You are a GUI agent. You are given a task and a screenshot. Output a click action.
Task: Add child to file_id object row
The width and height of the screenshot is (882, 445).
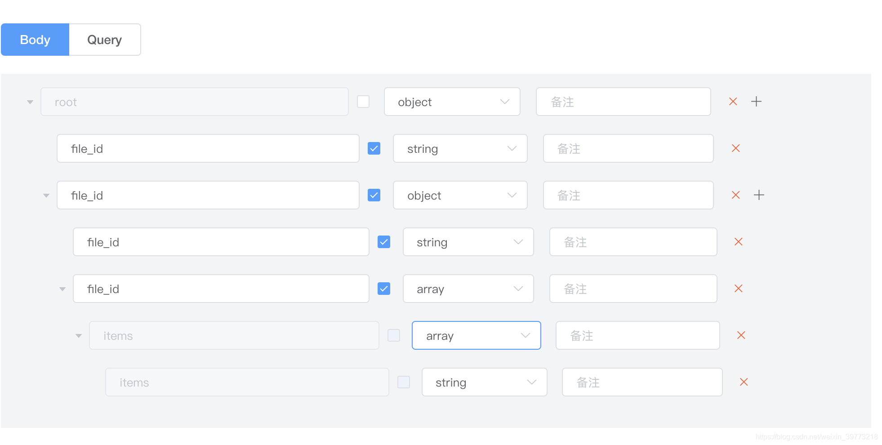click(759, 195)
